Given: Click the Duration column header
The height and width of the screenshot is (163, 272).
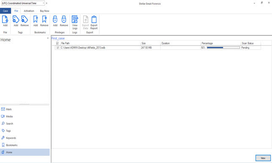Looking at the screenshot, I should pos(181,43).
